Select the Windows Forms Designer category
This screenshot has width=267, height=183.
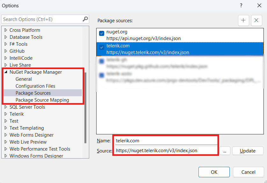tap(36, 156)
